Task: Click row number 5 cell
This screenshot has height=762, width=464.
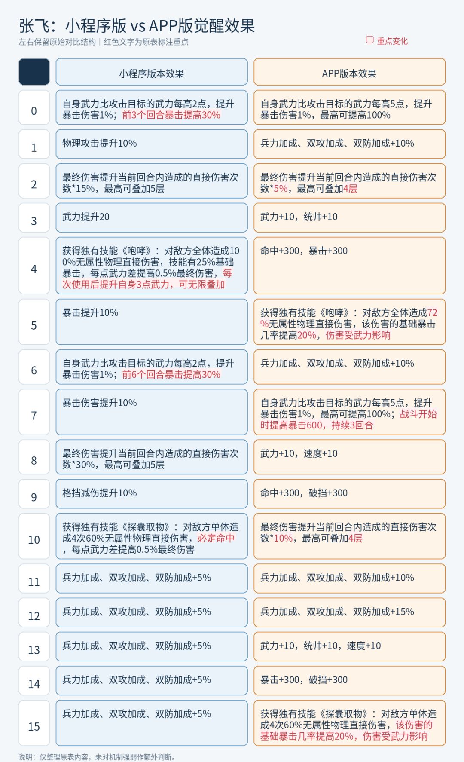Action: [x=34, y=322]
